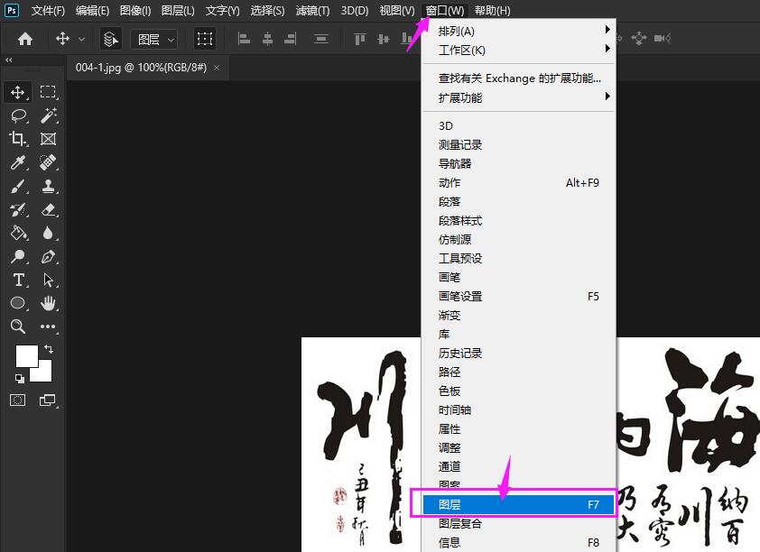Open the Edit Toolbar three-dots button
The height and width of the screenshot is (552, 760).
point(48,327)
